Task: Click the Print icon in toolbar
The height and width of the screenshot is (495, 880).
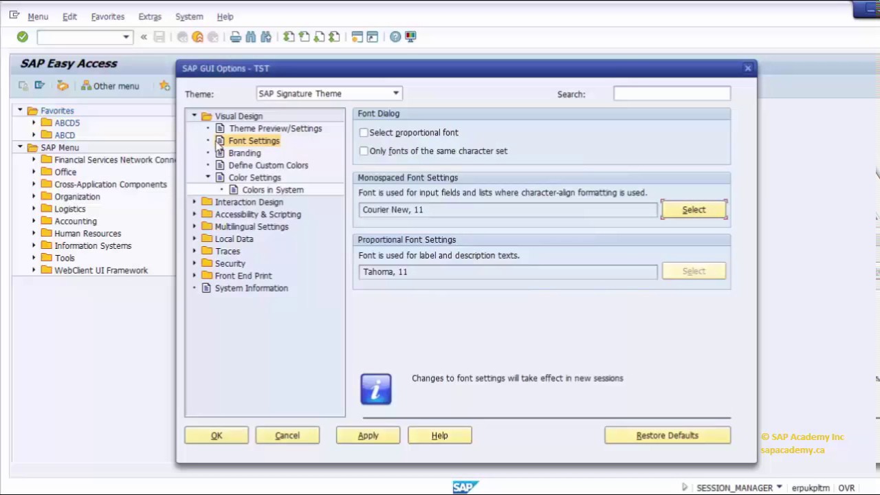Action: click(236, 37)
